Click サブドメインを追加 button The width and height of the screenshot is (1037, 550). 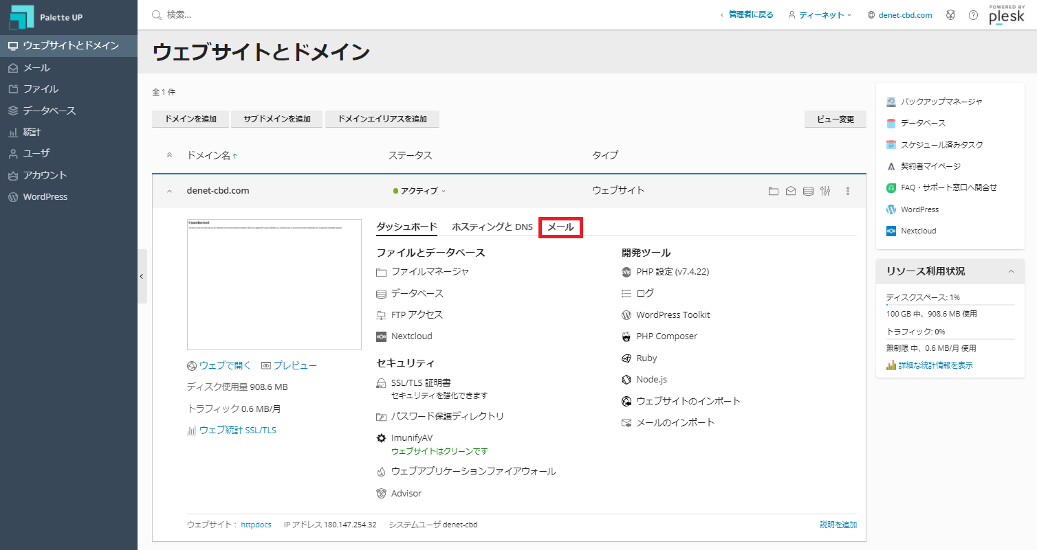[x=277, y=119]
